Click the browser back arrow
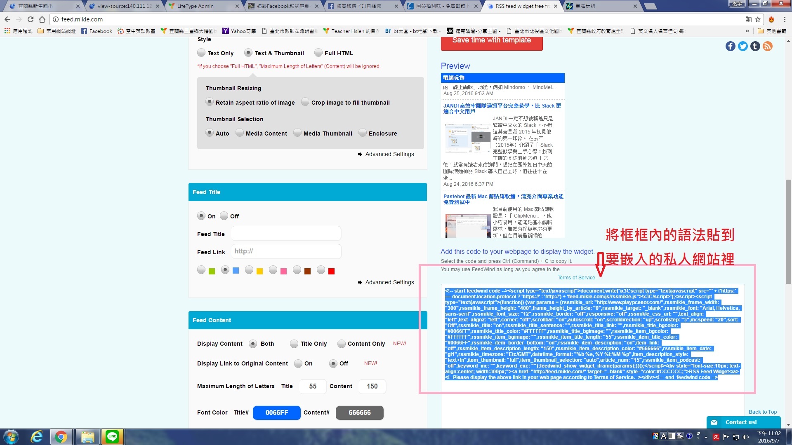792x445 pixels. click(7, 19)
